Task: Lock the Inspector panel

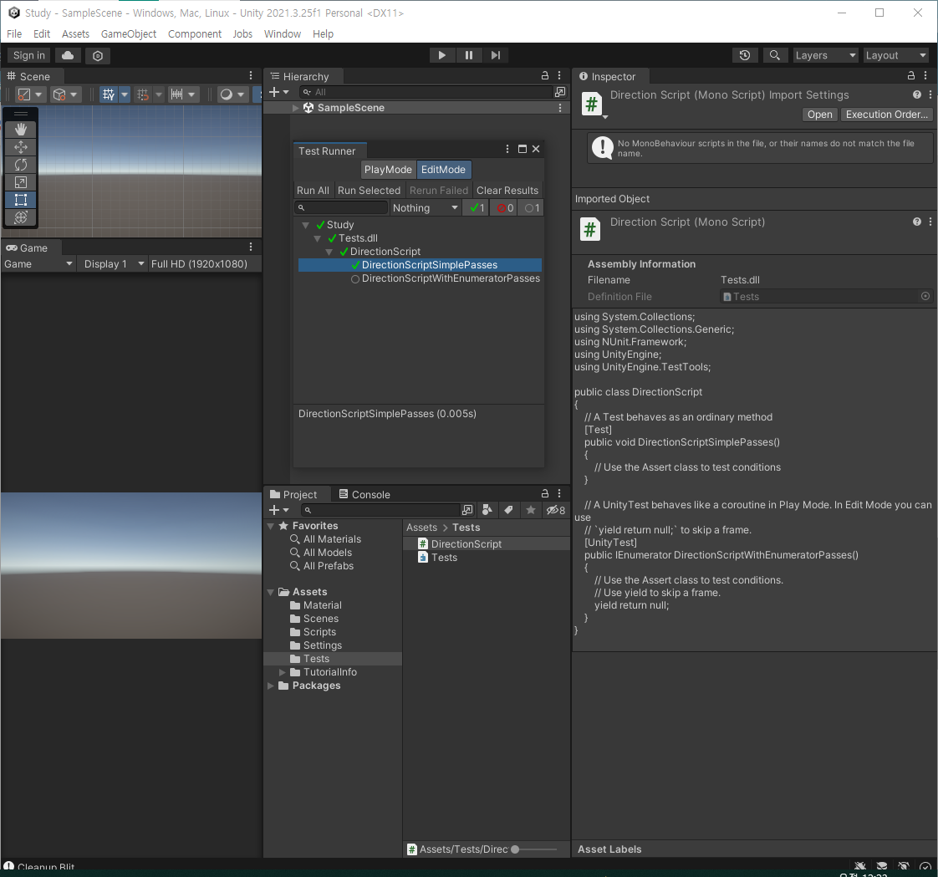Action: [911, 75]
